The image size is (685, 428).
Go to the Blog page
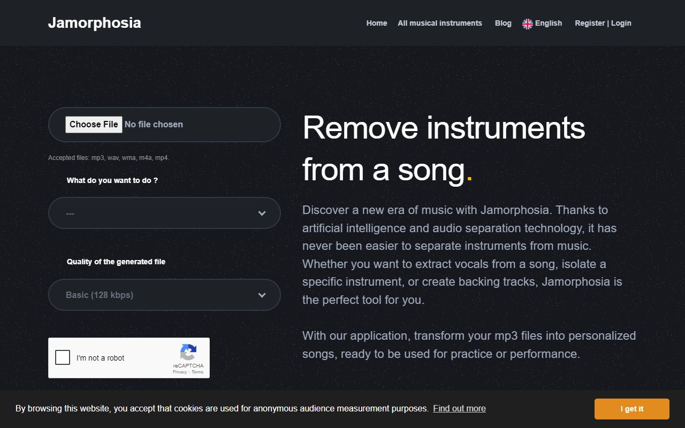(x=503, y=23)
